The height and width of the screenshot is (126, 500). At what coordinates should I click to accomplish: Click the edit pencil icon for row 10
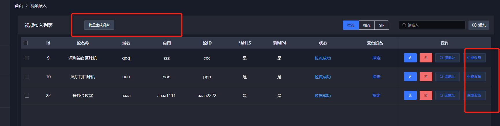[x=410, y=77]
